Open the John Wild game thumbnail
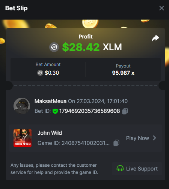 click(23, 138)
